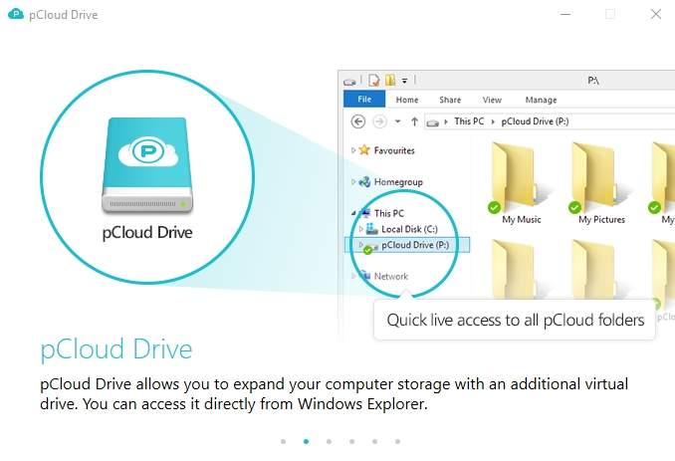Click the drive icon at Explorer title bar corner
Screen dimensions: 675x461
coord(349,82)
